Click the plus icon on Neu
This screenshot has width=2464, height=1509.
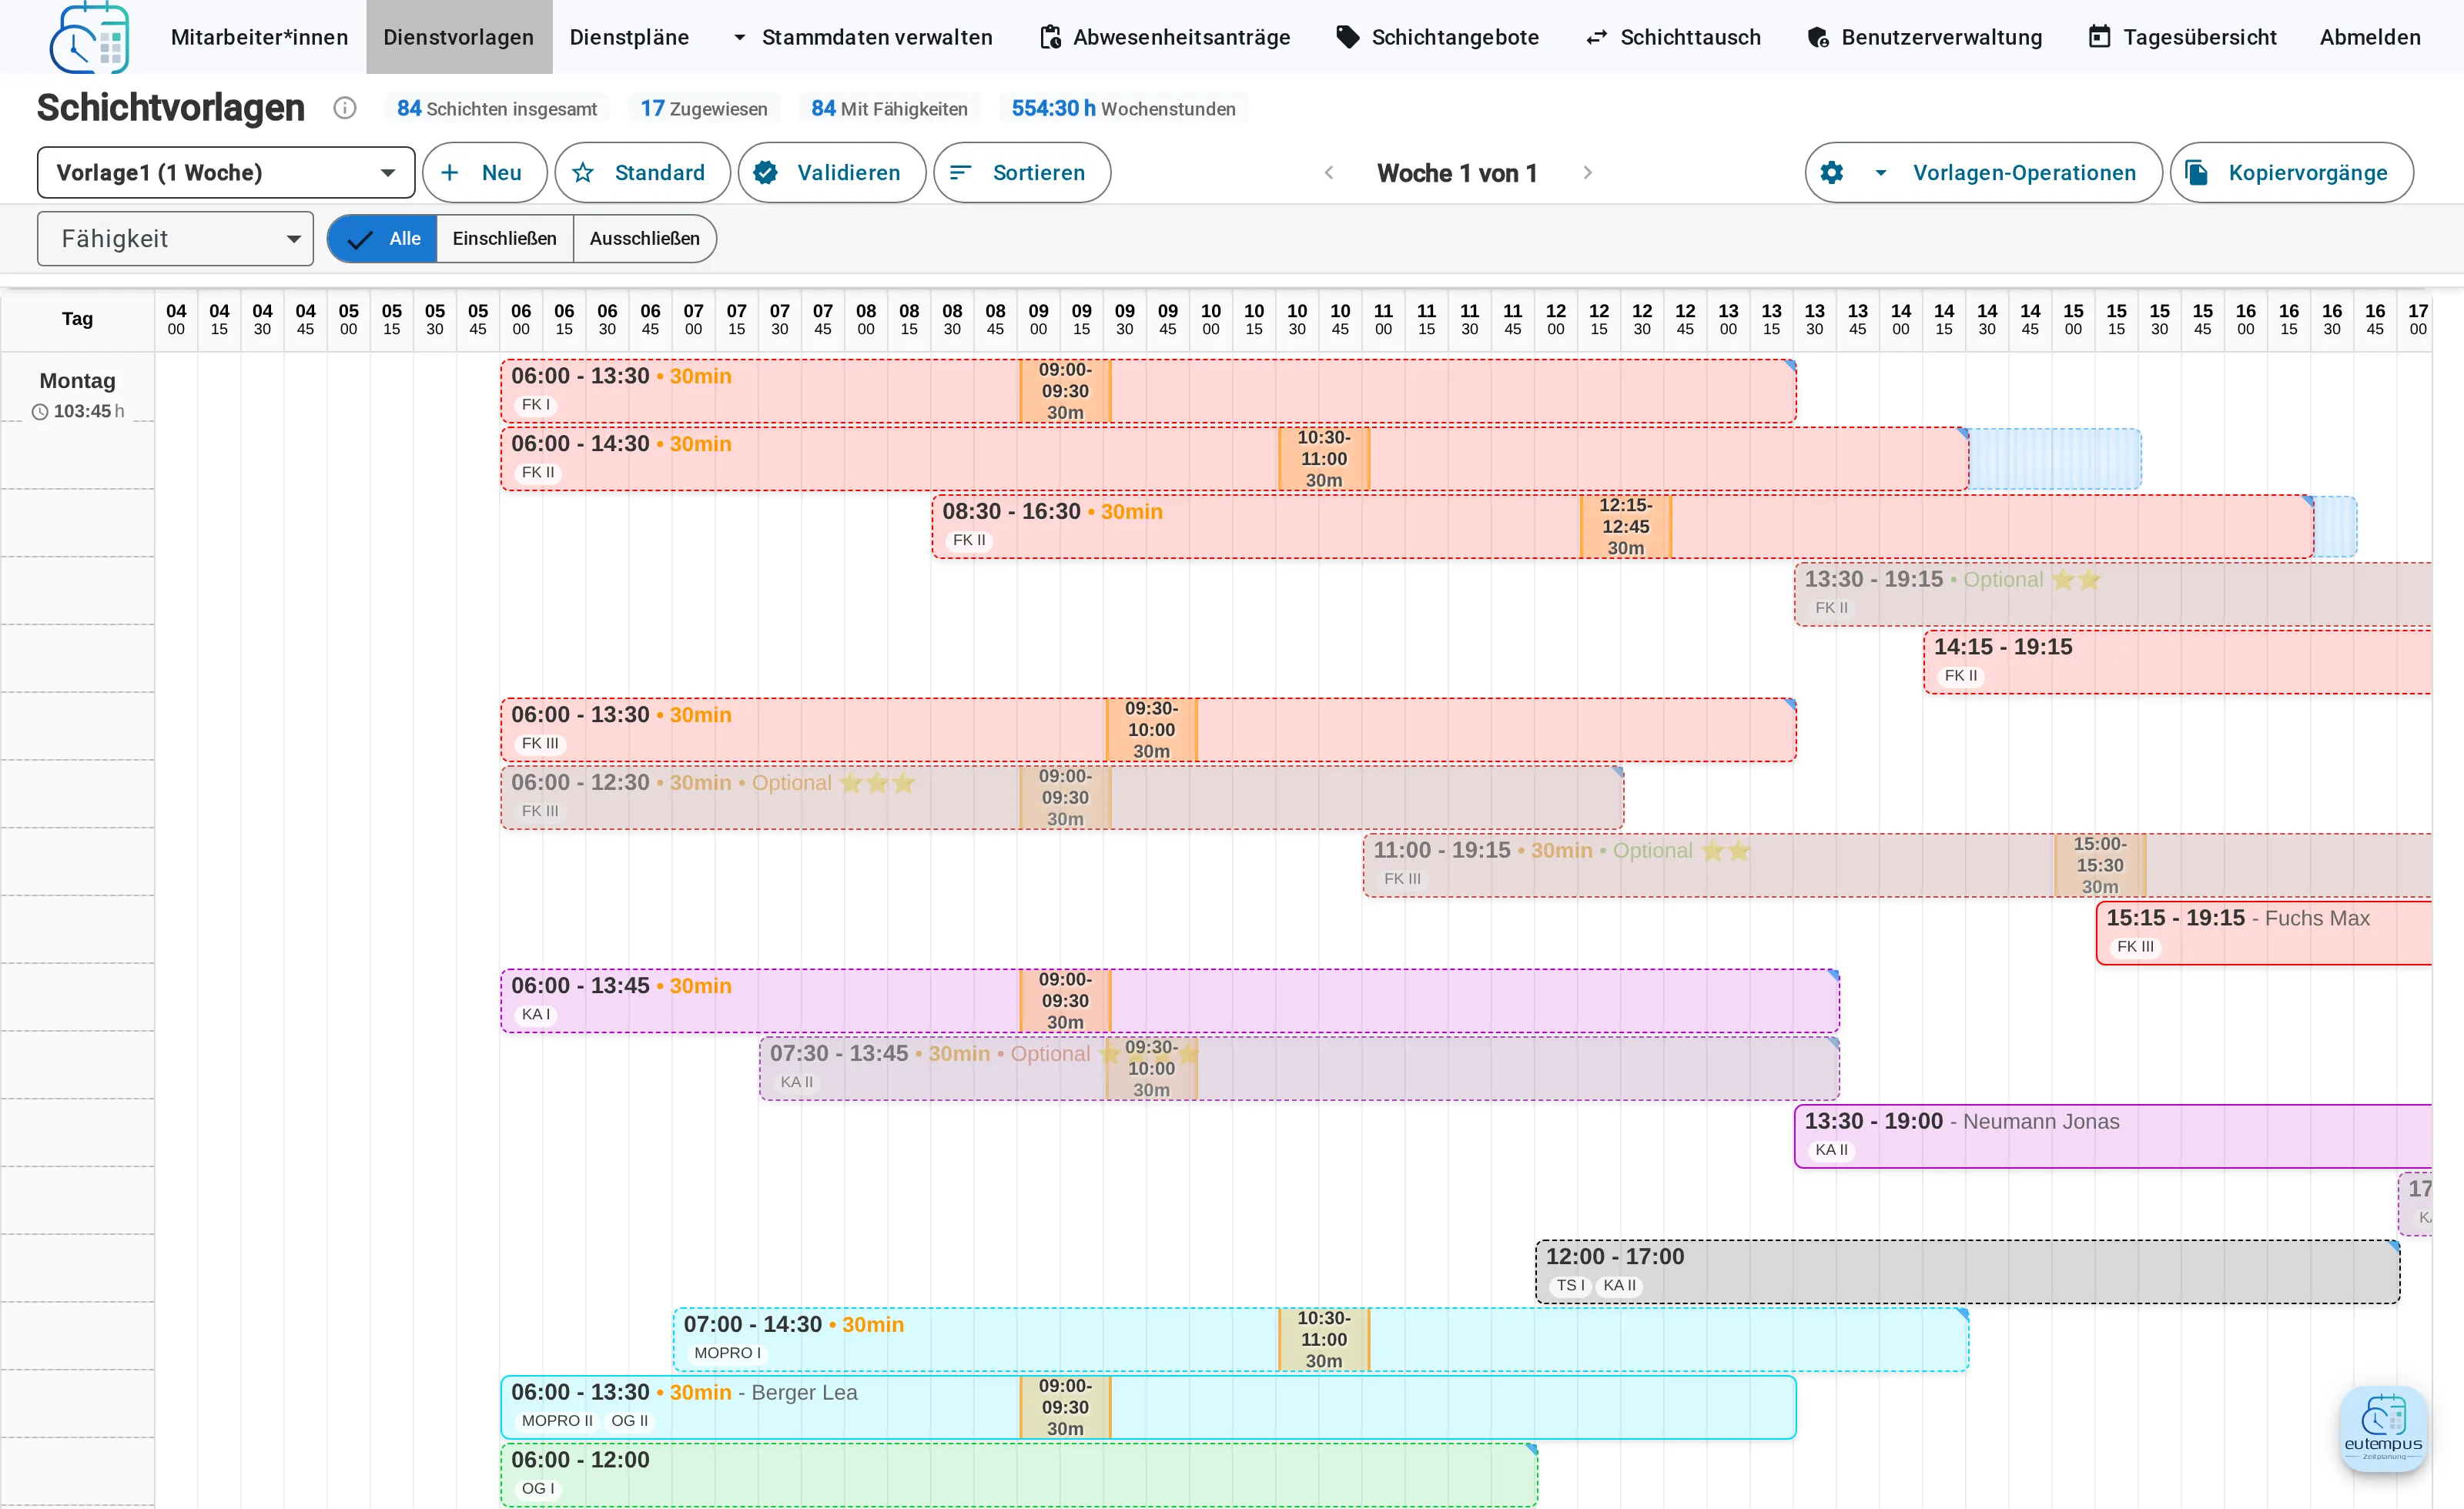[450, 173]
